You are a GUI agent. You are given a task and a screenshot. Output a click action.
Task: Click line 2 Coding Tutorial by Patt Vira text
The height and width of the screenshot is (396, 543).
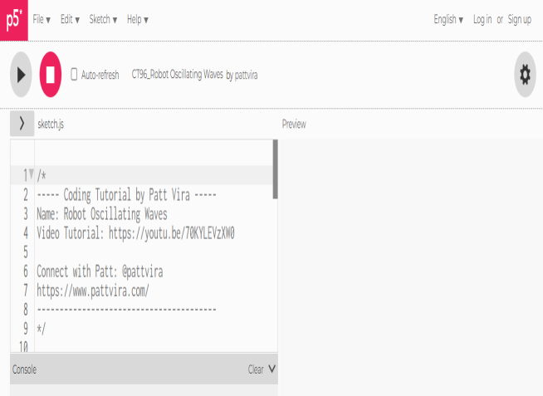coord(126,195)
